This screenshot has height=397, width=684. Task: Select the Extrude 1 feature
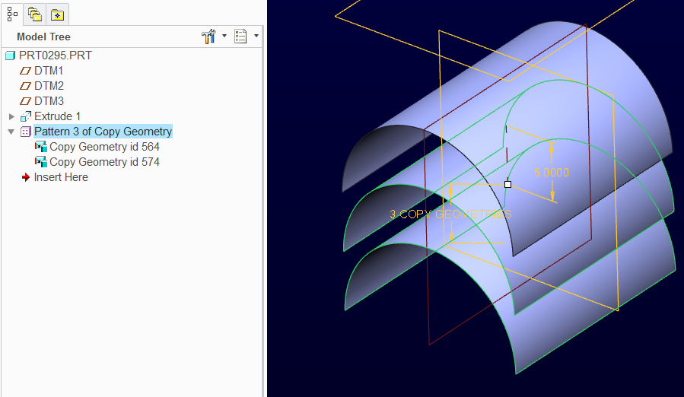click(x=57, y=116)
